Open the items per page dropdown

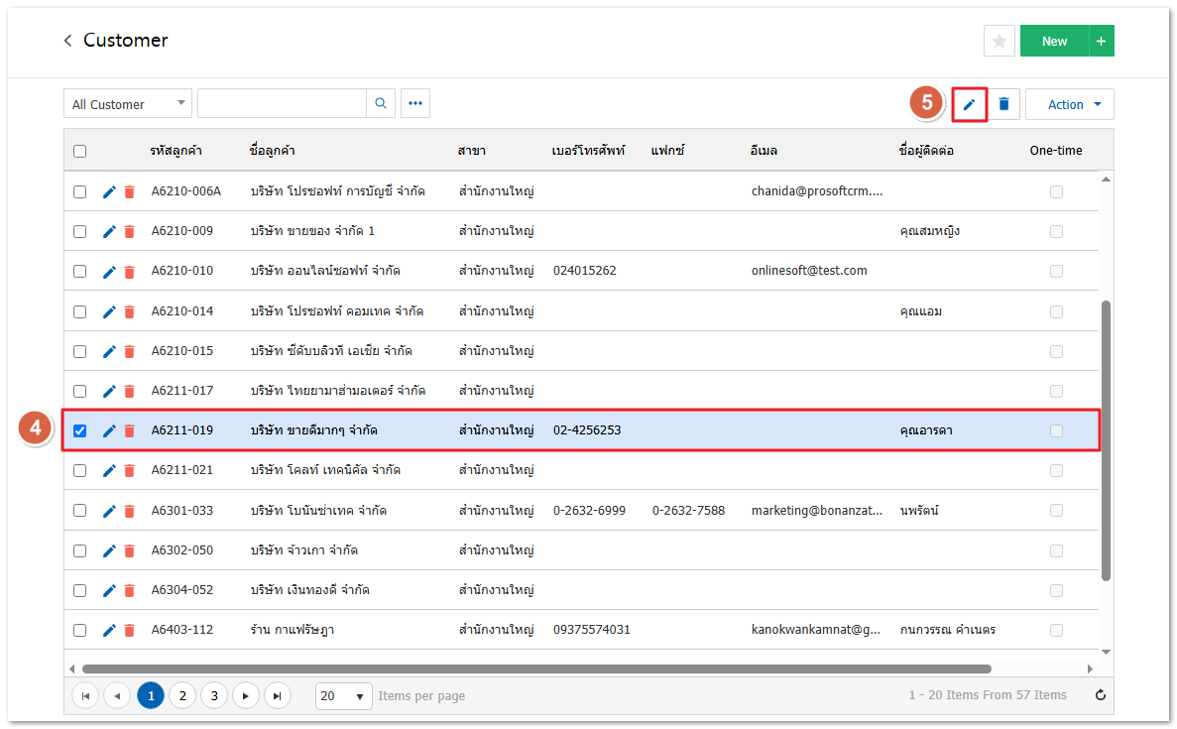tap(343, 696)
